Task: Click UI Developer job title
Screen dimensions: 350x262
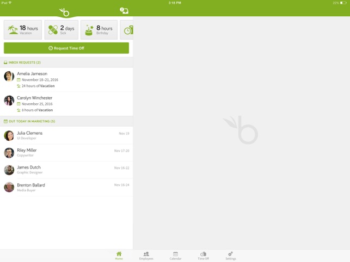Action: pos(27,138)
